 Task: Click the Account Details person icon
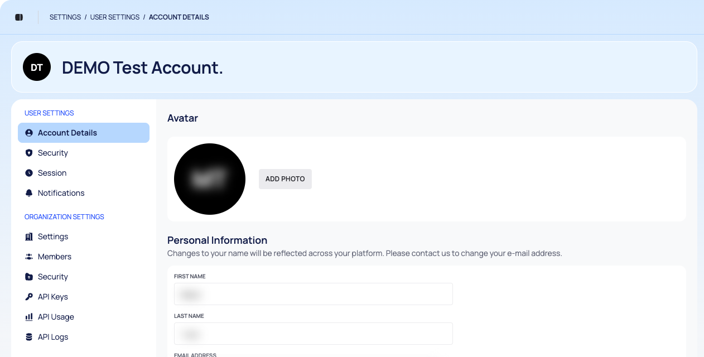click(29, 133)
